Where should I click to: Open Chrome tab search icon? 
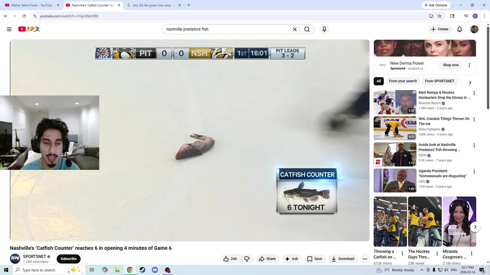(452, 16)
